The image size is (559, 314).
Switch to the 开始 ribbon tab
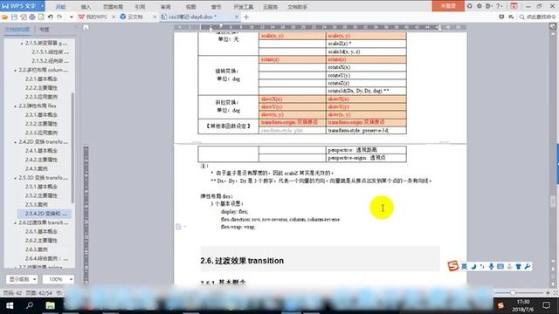(60, 7)
